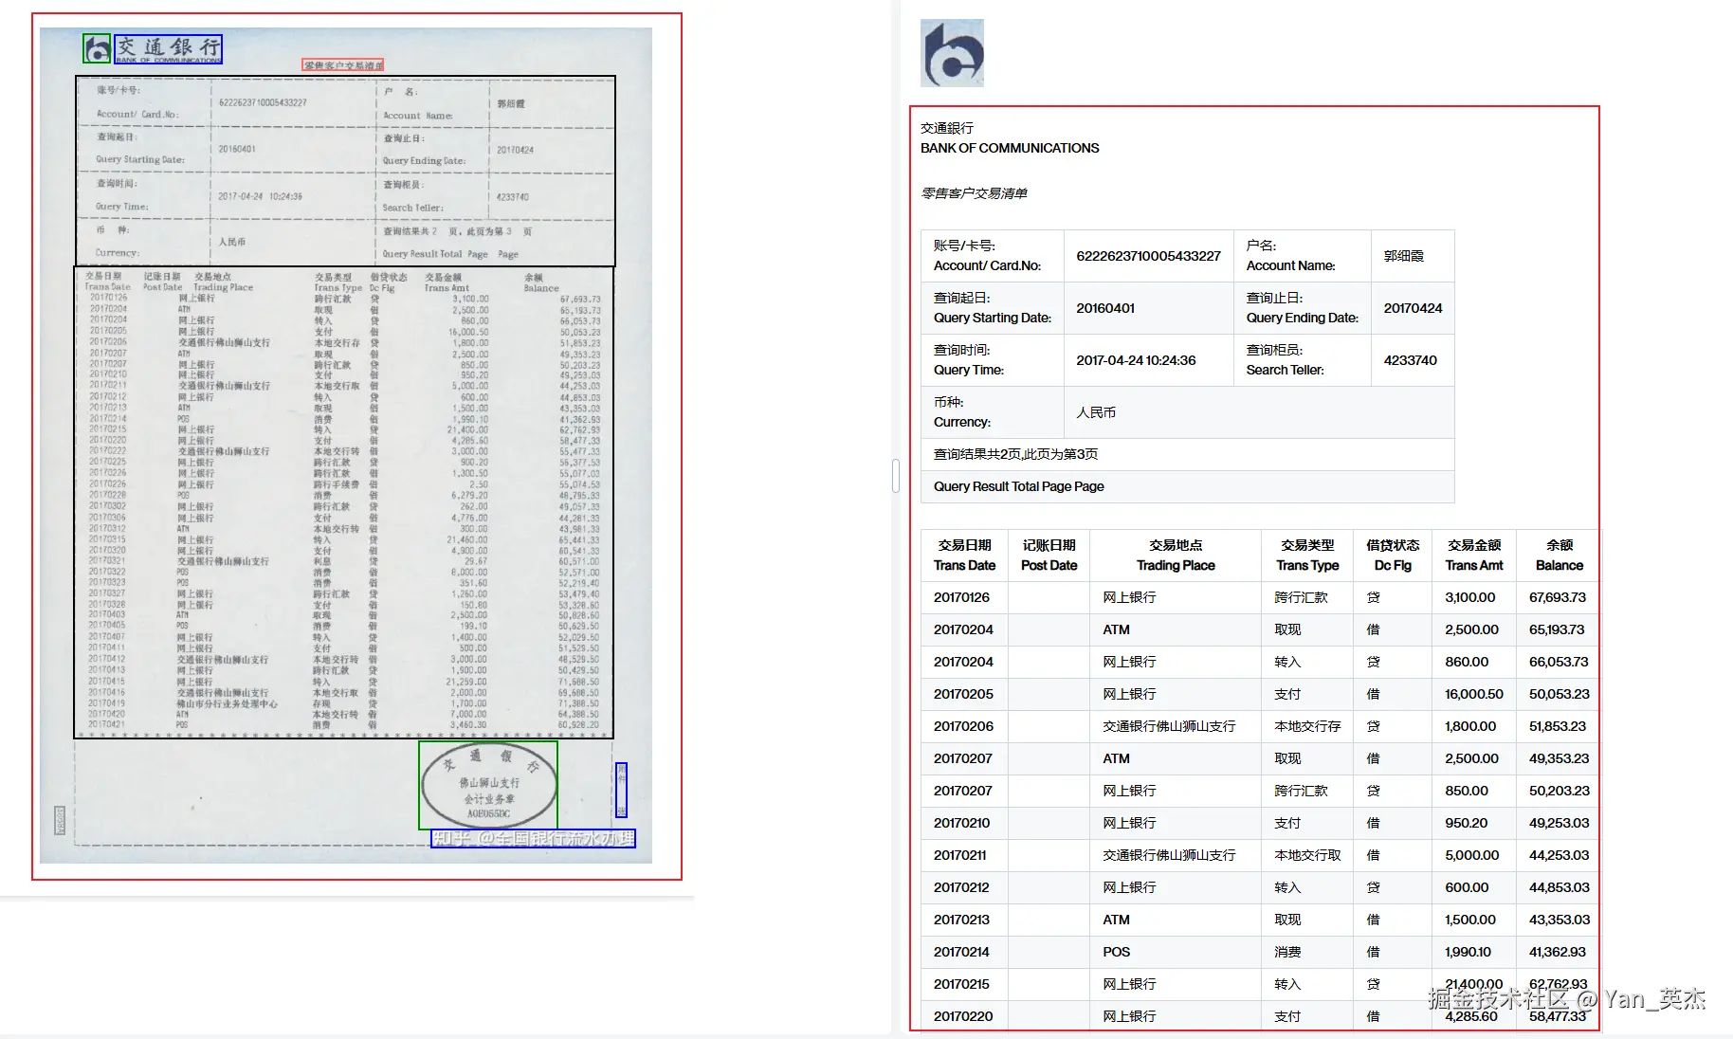Select the 20170206 date cell in the parsed table
This screenshot has height=1039, width=1733.
coord(963,726)
